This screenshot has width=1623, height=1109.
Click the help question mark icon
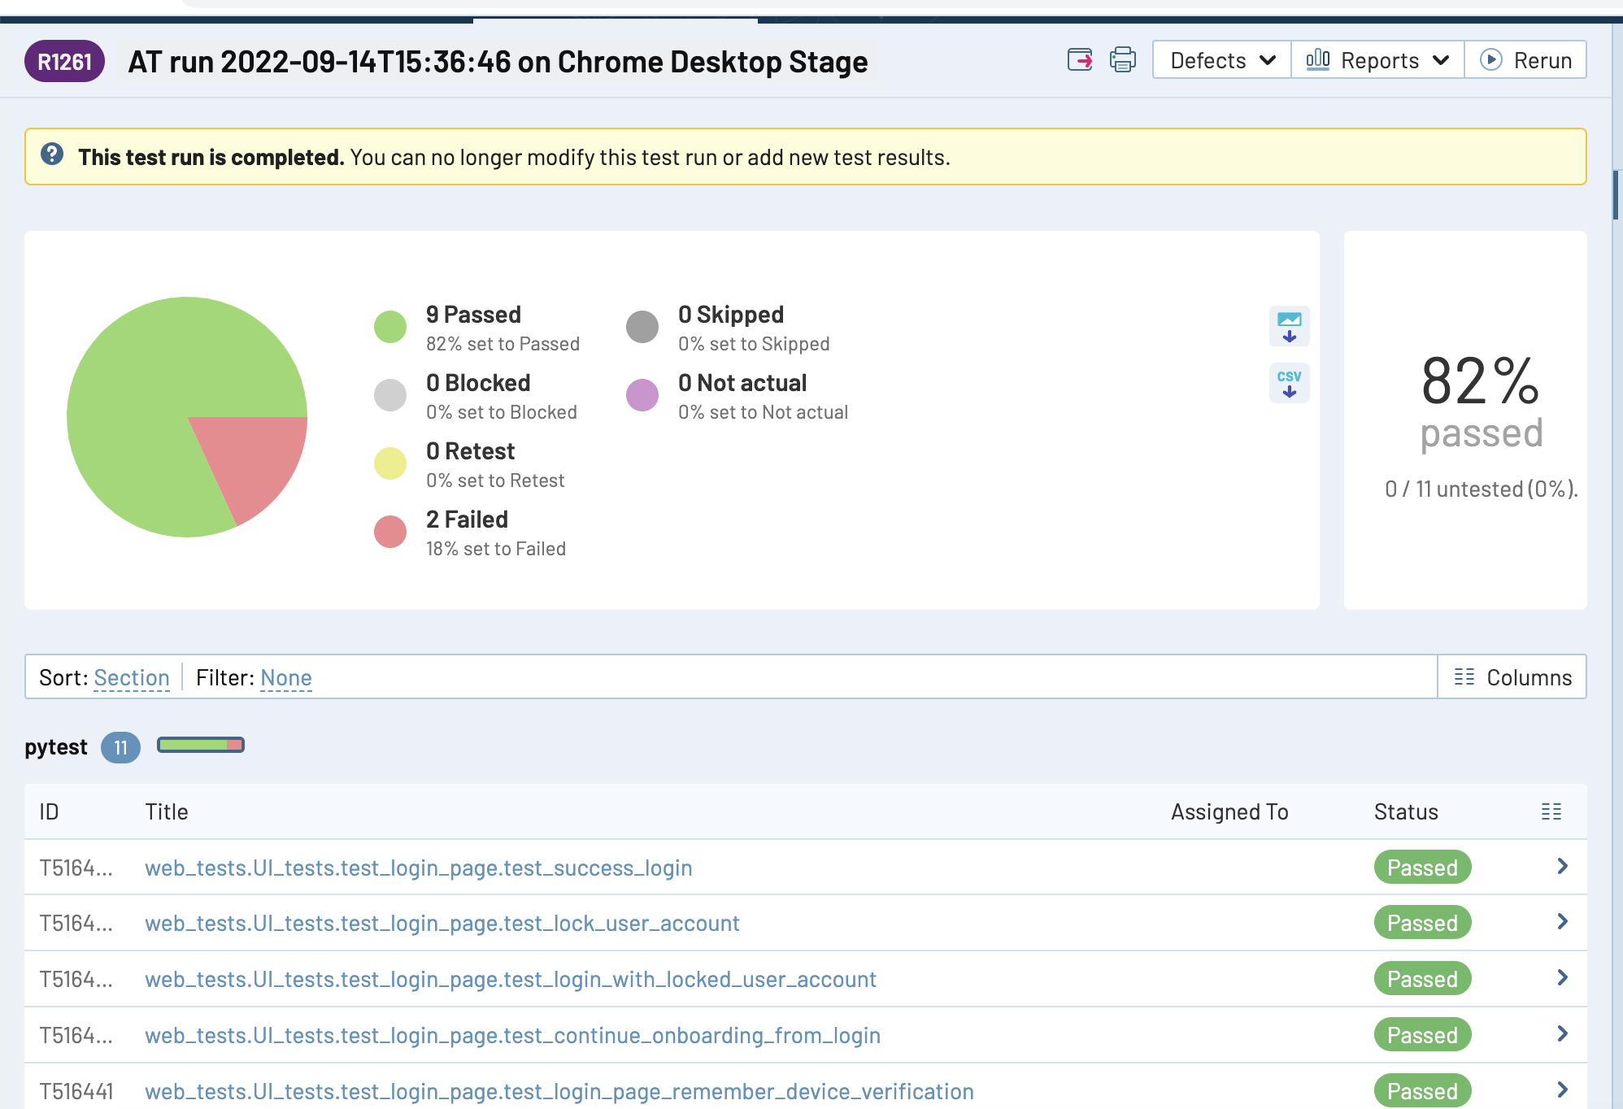click(x=52, y=154)
